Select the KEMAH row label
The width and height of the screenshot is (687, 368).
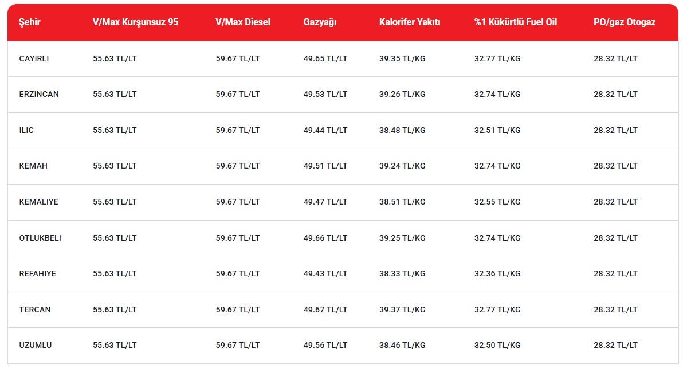tap(33, 166)
